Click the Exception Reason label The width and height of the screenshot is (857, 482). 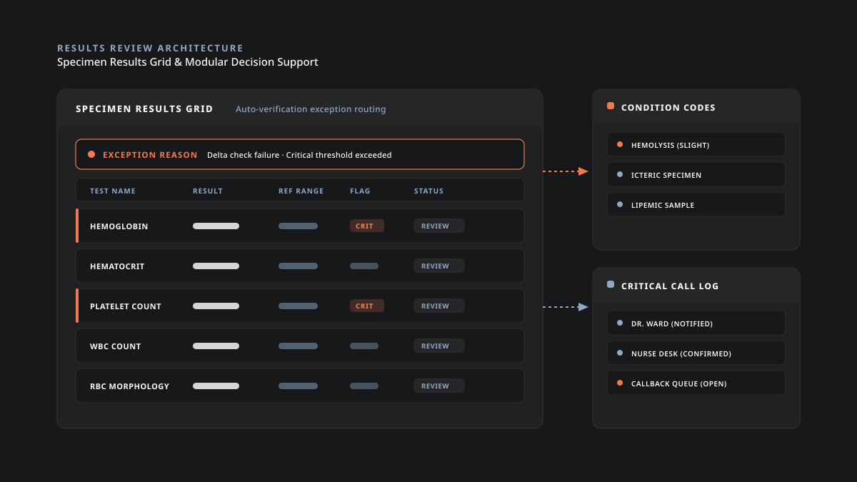coord(150,155)
